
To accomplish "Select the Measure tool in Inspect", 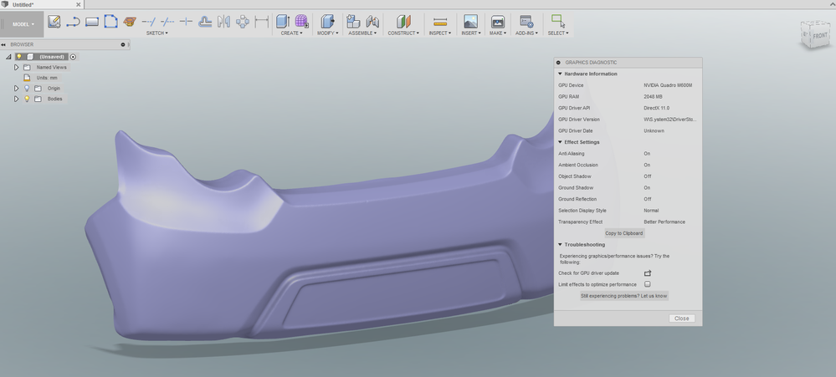I will pyautogui.click(x=440, y=22).
